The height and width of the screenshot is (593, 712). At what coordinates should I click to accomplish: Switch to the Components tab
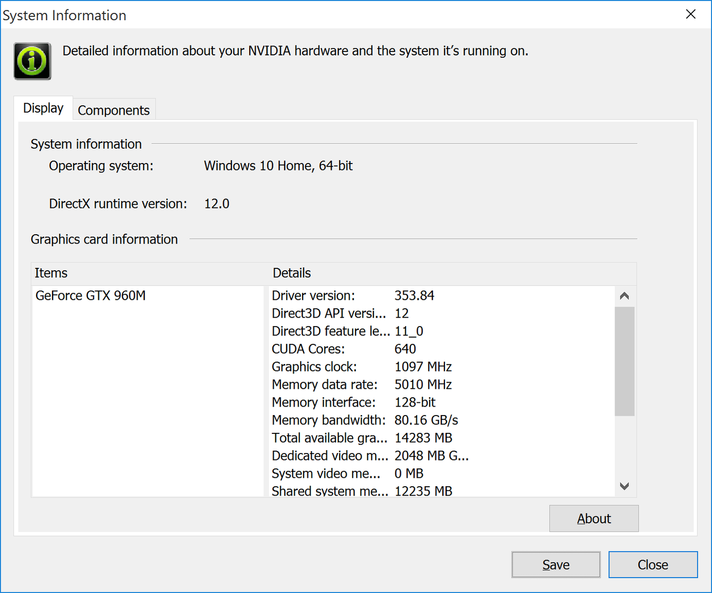pyautogui.click(x=114, y=110)
